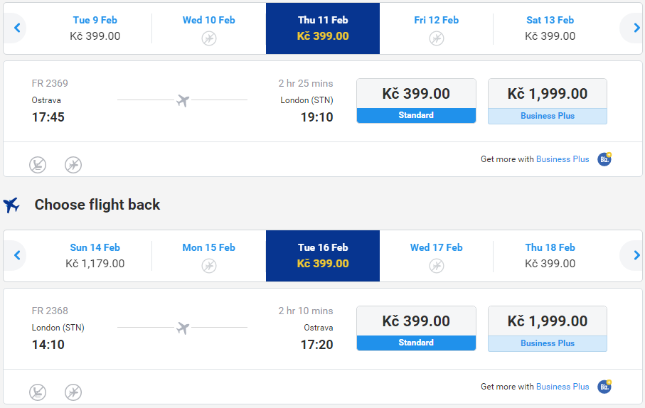
Task: Show earlier return dates with left chevron
Action: click(16, 255)
